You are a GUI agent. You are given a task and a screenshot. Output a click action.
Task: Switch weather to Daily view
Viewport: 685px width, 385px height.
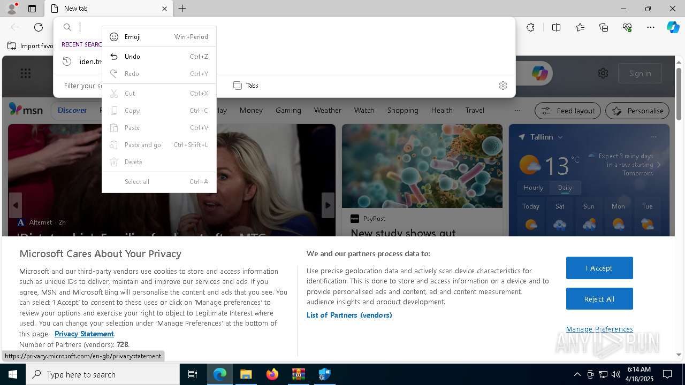point(565,188)
